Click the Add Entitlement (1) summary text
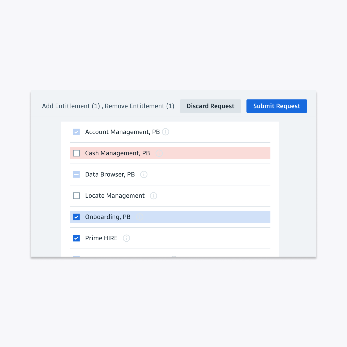Viewport: 347px width, 347px height. 71,106
